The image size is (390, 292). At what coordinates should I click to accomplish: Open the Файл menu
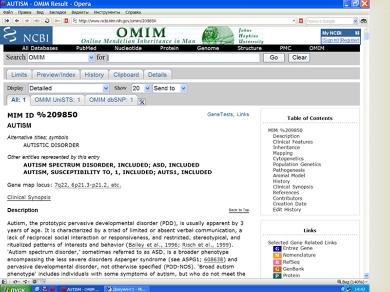point(8,12)
